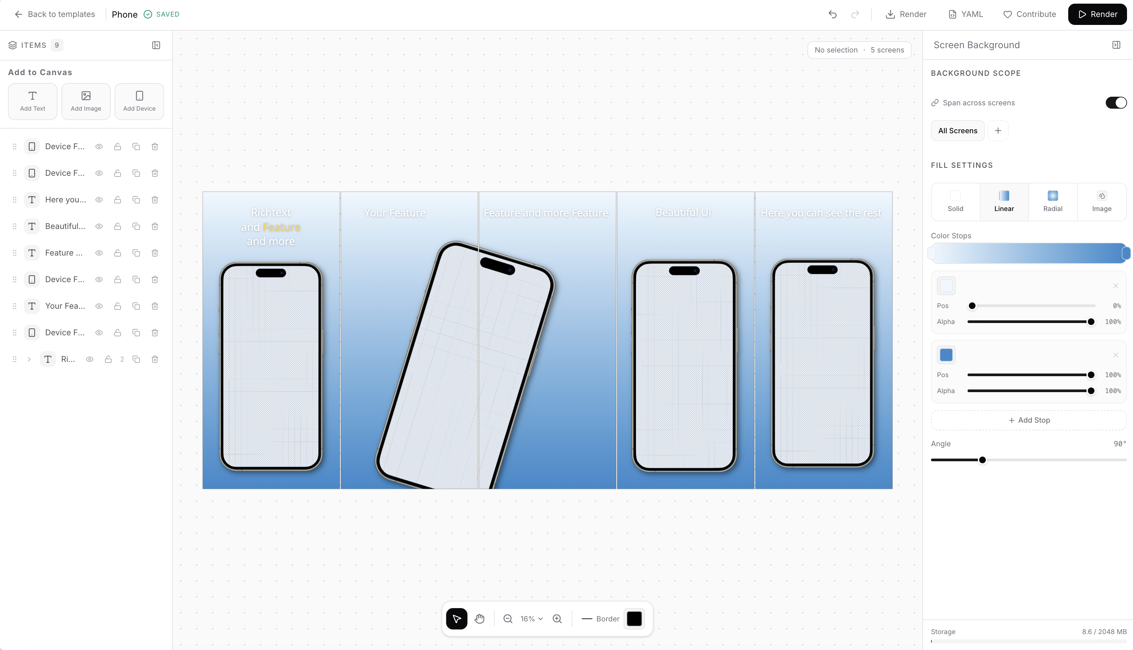Duplicate the Your Fea... text item

point(136,306)
